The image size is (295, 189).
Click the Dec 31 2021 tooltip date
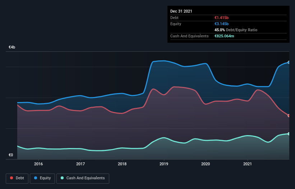pyautogui.click(x=181, y=11)
